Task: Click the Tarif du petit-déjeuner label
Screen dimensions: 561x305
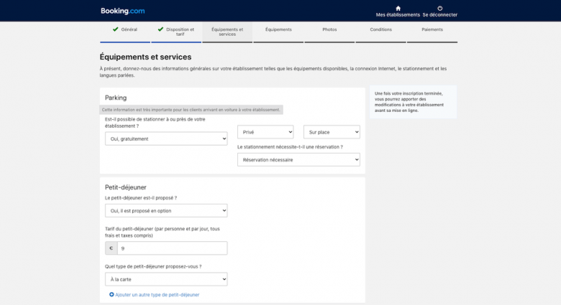Action: (x=163, y=232)
